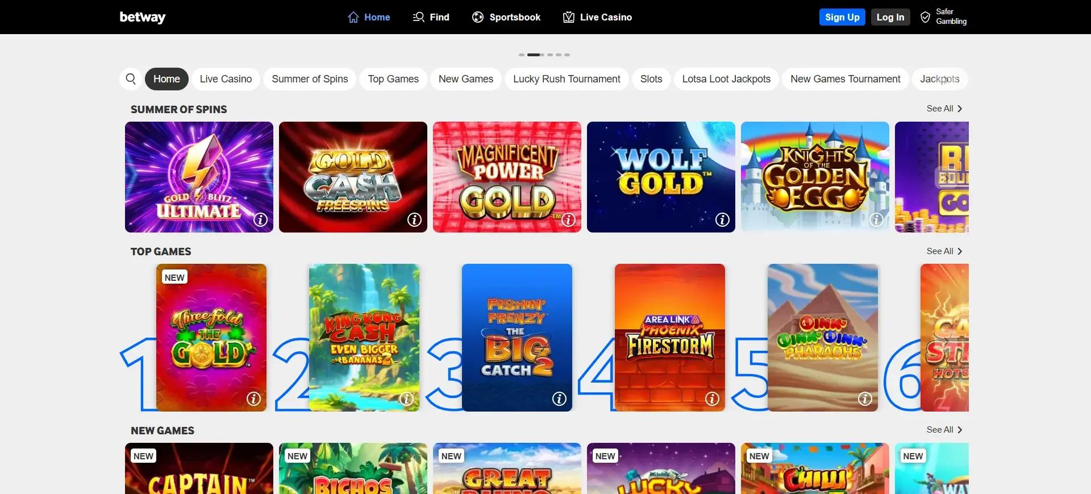
Task: Select the Home category pill
Action: [x=166, y=79]
